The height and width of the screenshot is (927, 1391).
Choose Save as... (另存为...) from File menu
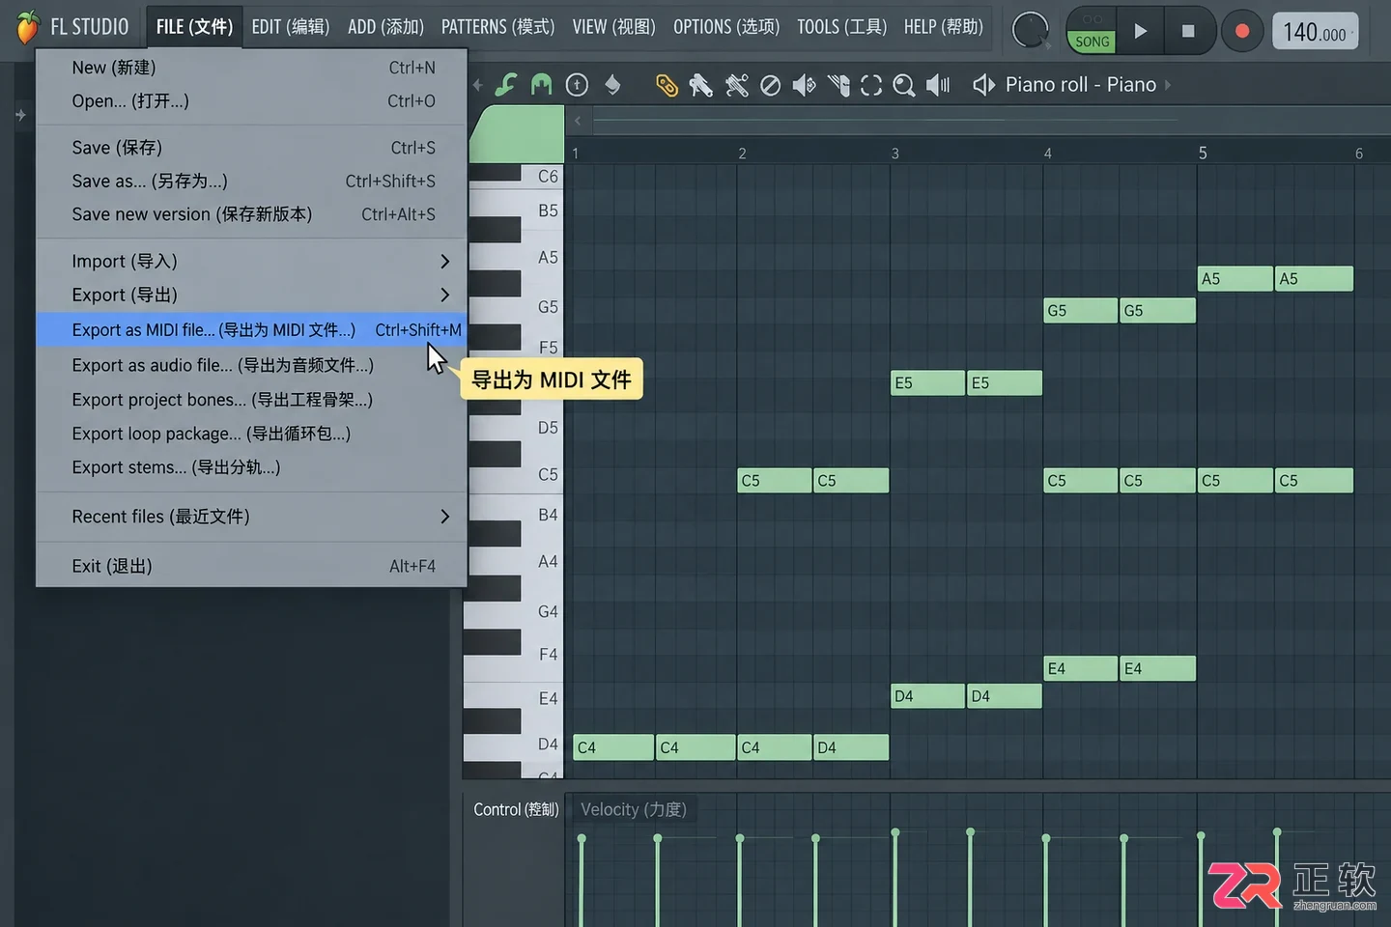[251, 181]
